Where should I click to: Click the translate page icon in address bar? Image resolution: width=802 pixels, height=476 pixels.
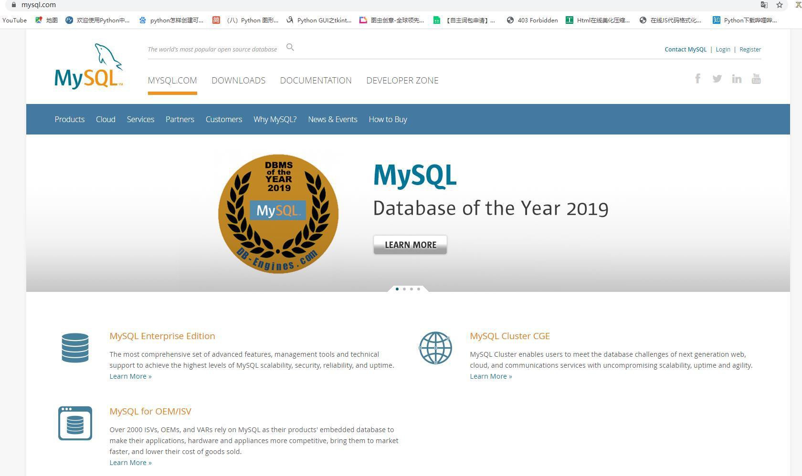tap(764, 5)
